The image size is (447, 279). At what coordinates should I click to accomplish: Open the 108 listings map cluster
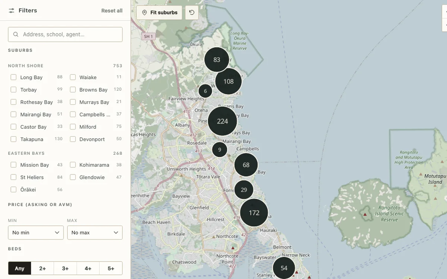click(x=228, y=81)
